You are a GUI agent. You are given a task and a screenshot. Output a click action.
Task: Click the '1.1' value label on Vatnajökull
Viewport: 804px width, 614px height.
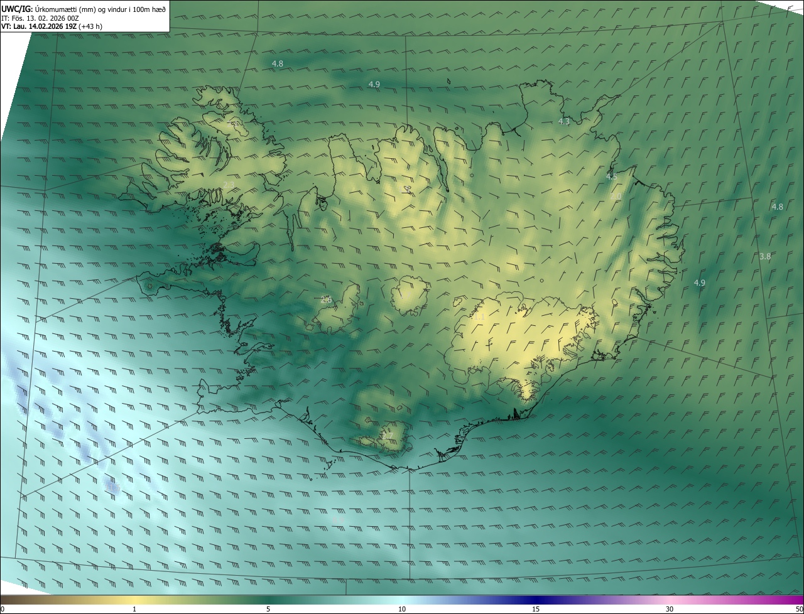click(479, 318)
